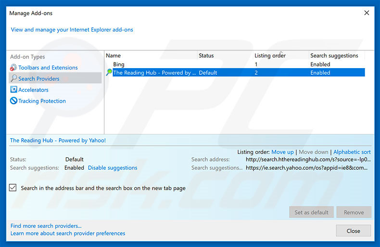
Task: Close the Manage Add-ons window with X
Action: click(x=367, y=13)
